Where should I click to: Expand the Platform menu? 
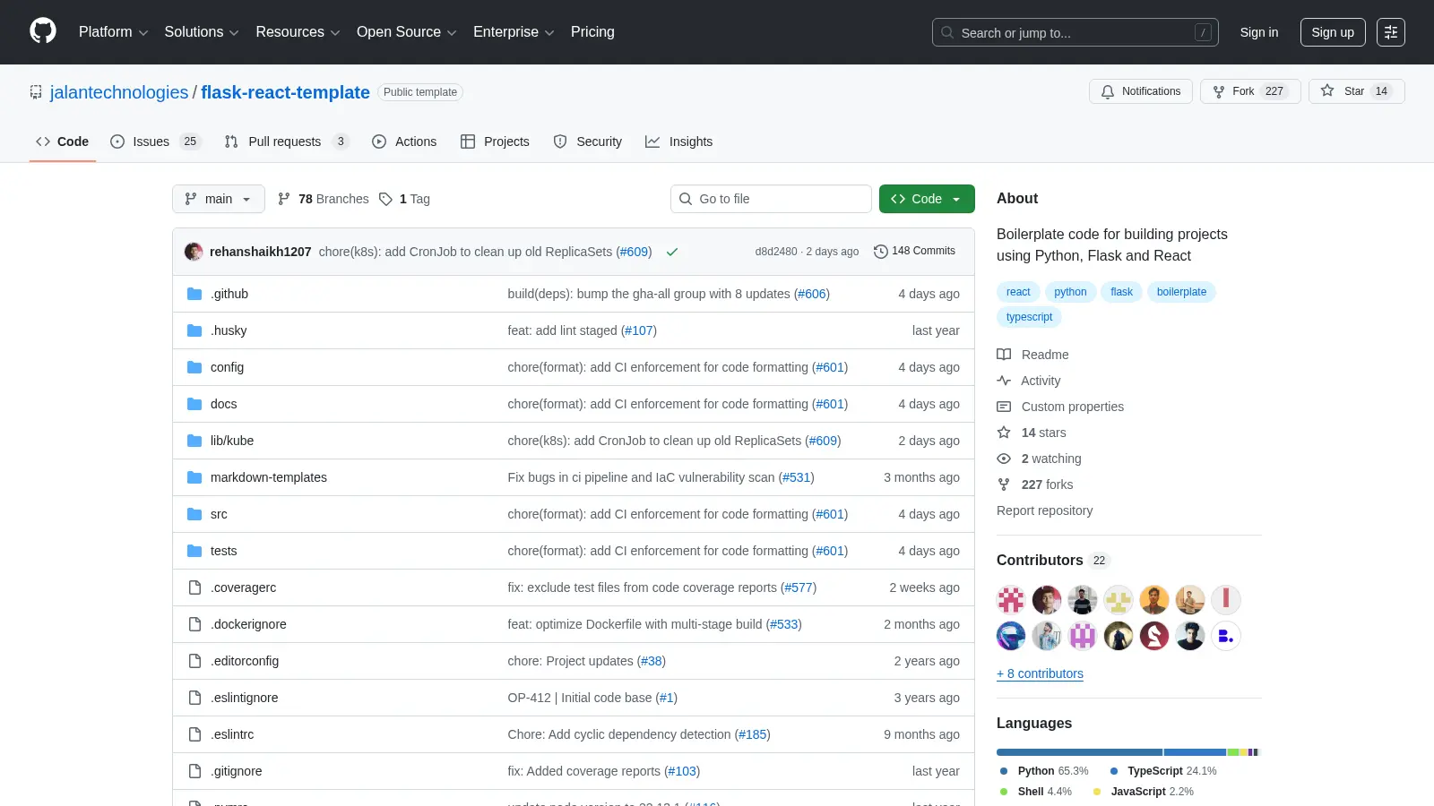click(x=113, y=32)
